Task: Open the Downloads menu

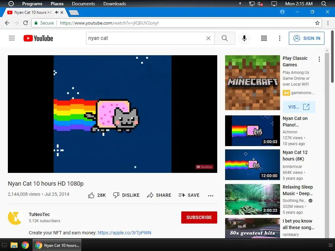Action: click(115, 4)
